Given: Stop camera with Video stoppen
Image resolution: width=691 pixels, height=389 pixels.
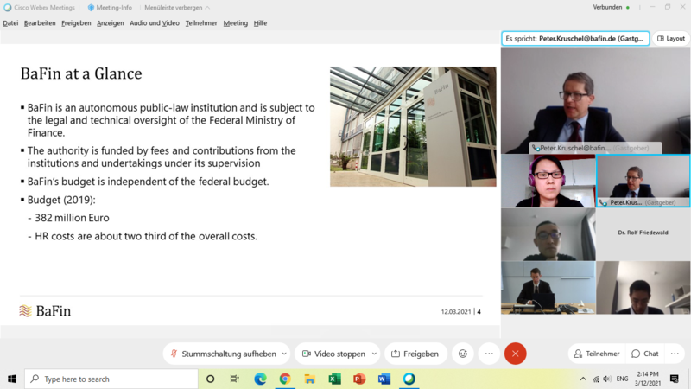Looking at the screenshot, I should [x=333, y=354].
